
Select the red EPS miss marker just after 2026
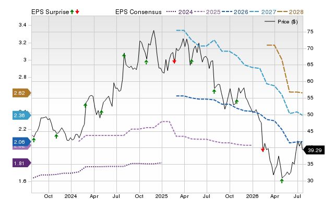click(263, 150)
